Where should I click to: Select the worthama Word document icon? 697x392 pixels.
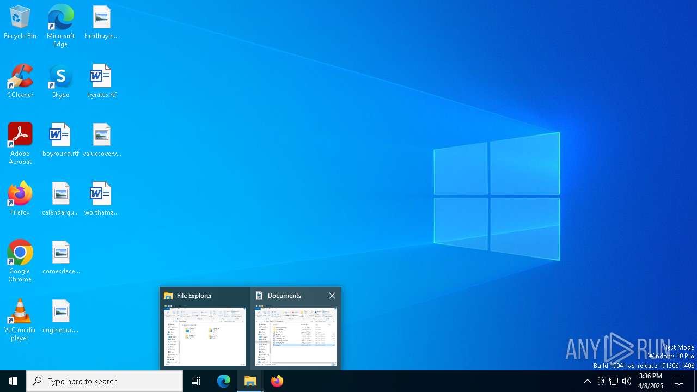(x=102, y=199)
